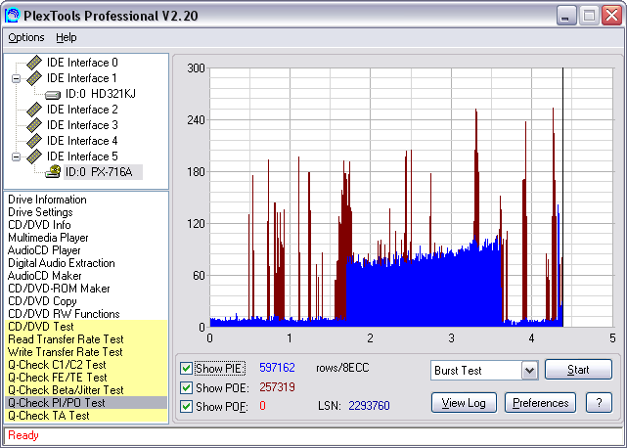
Task: Click the IDE Interface 2 chip icon
Action: [34, 110]
